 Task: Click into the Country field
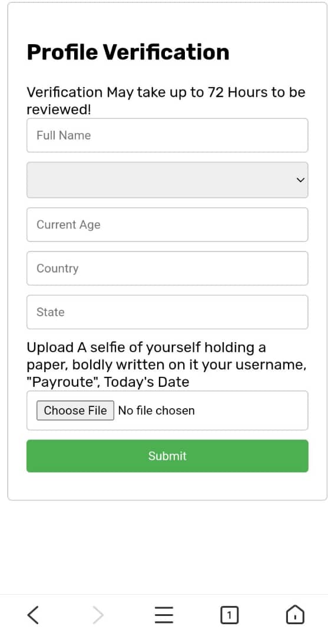point(167,269)
